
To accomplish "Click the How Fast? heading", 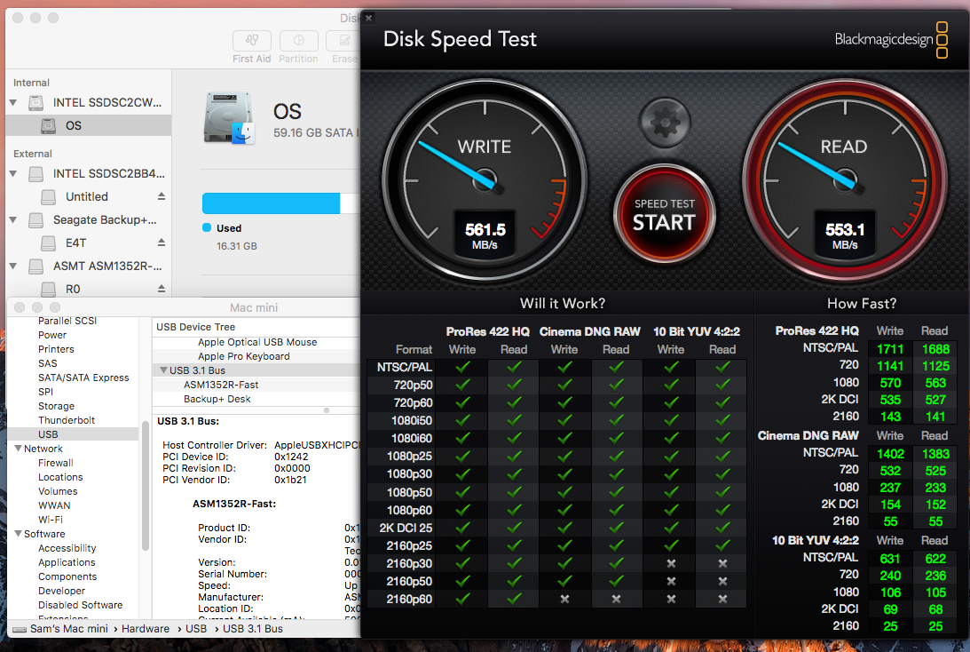I will (x=862, y=304).
